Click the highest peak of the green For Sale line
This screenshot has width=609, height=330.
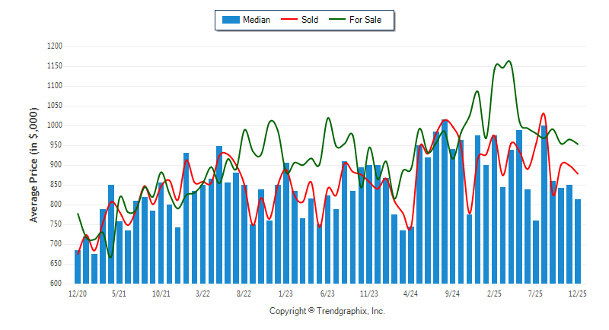tap(509, 62)
